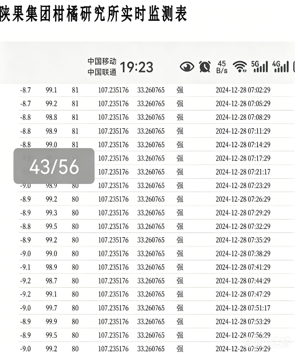The width and height of the screenshot is (295, 354).
Task: Click 33.260765 latitude in the 07:21:17 row
Action: pos(151,172)
